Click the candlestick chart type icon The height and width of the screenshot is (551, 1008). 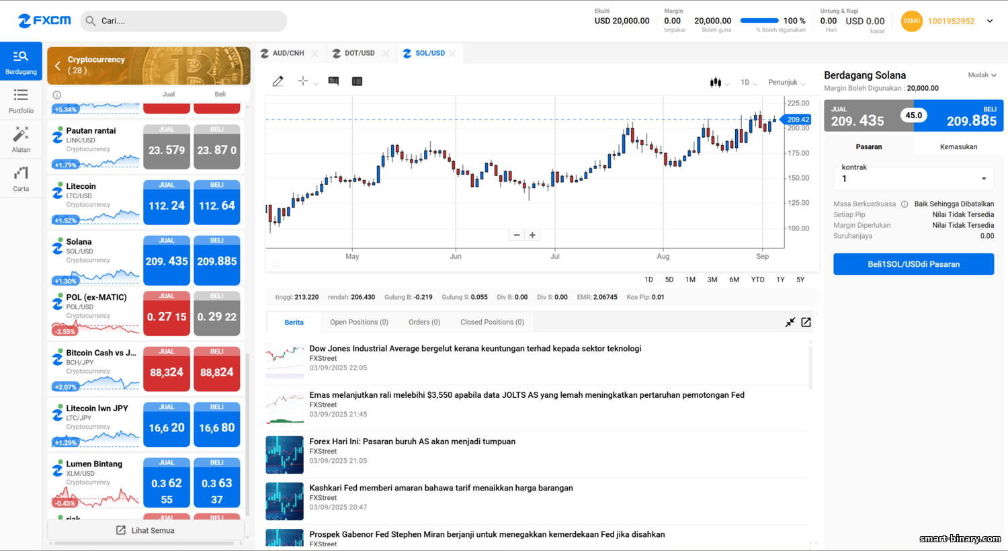716,83
